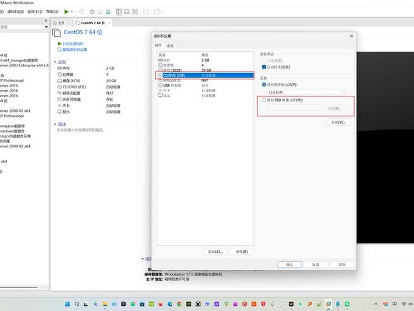This screenshot has width=414, height=311.
Task: Toggle the connect at power on (O) checkbox
Action: coord(264,67)
